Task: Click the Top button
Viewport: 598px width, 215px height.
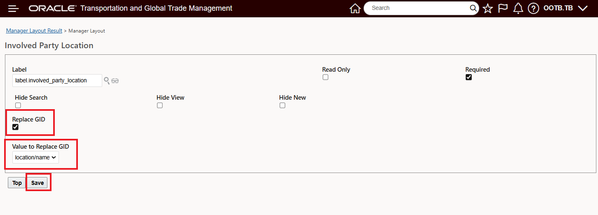Action: [17, 183]
